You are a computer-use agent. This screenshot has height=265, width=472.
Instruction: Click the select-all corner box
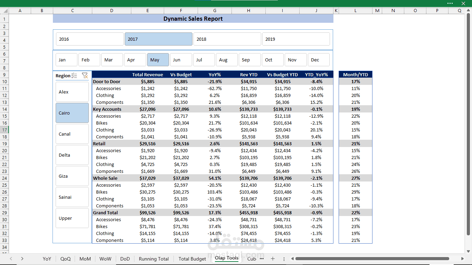[4, 11]
